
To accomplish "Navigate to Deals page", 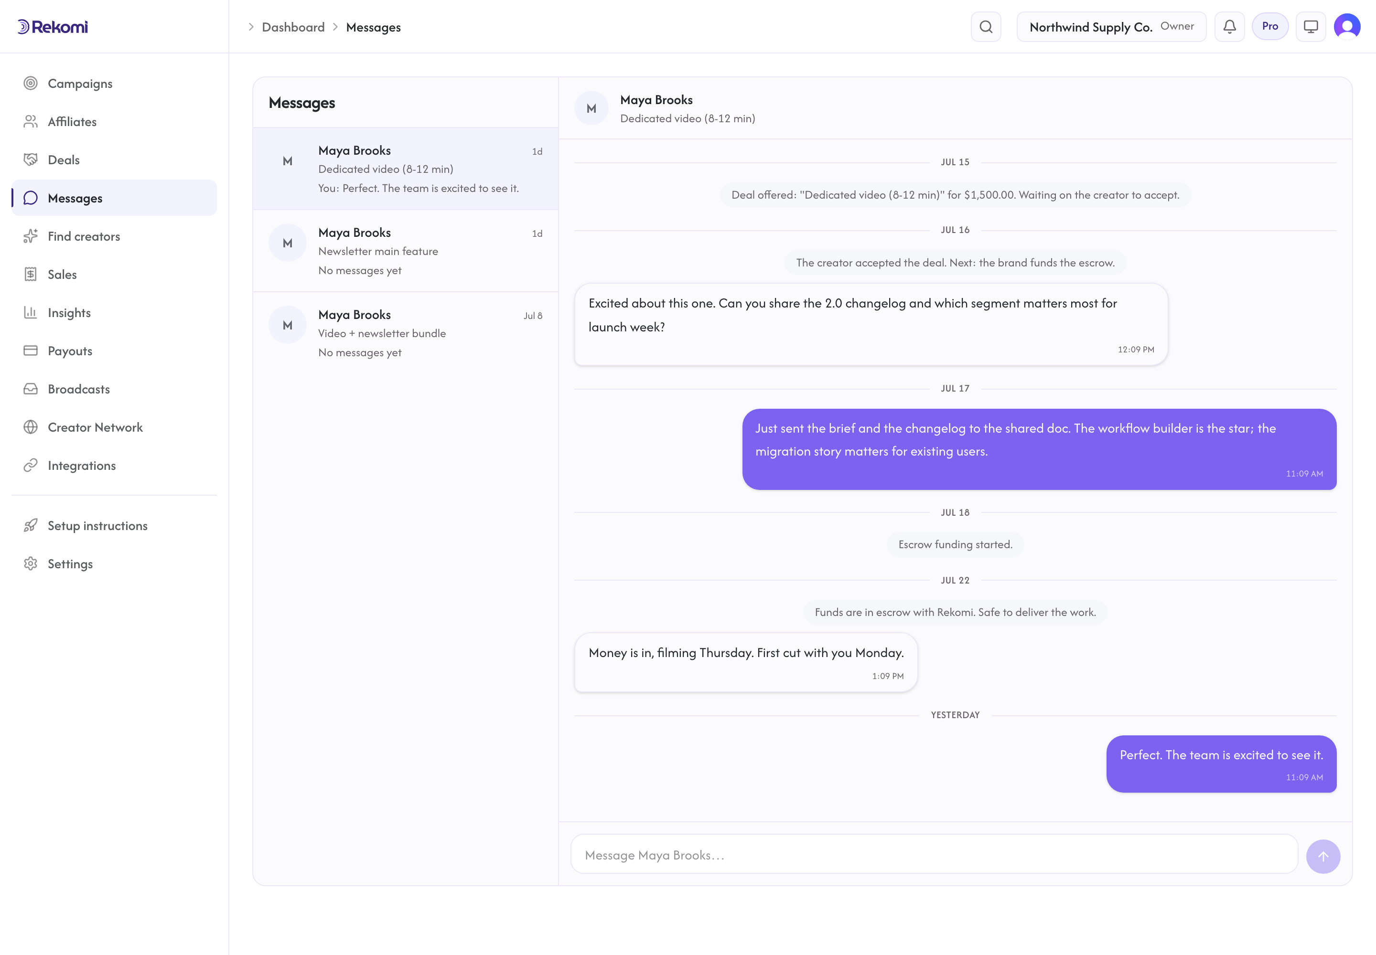I will click(x=114, y=160).
